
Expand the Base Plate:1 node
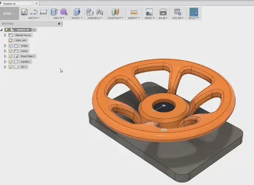click(x=5, y=56)
